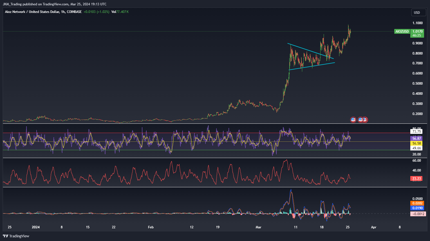This screenshot has height=241, width=430.
Task: Click the Mar label on time axis
Action: 258,227
